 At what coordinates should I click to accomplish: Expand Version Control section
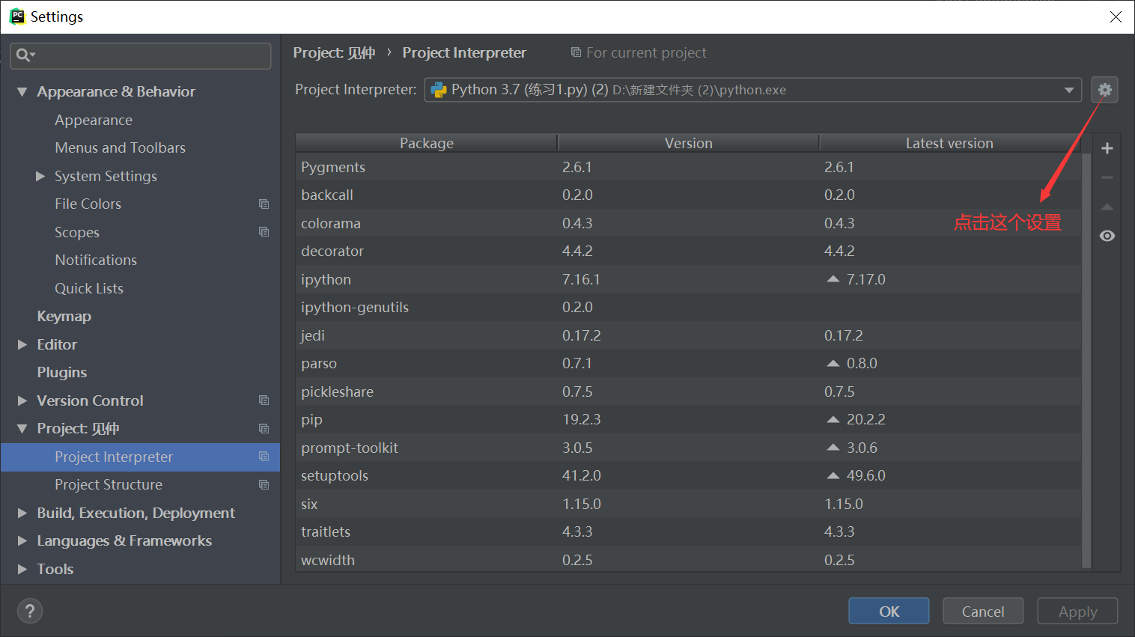pos(22,400)
